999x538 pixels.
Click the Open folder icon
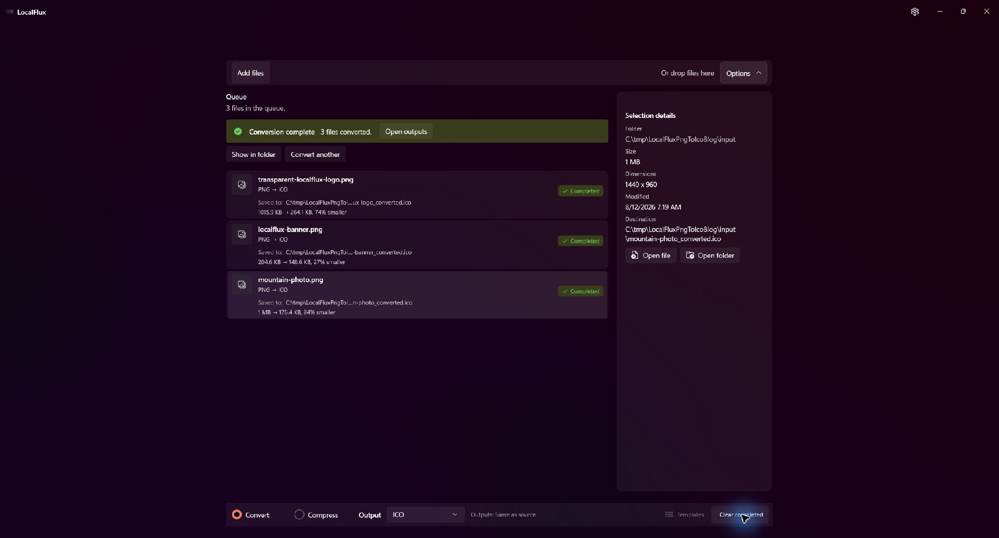690,255
